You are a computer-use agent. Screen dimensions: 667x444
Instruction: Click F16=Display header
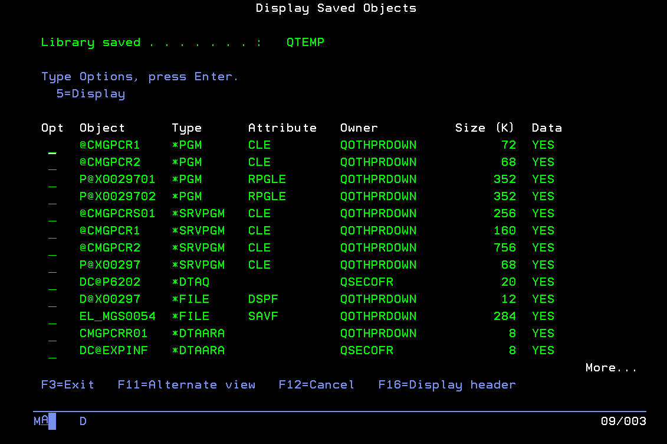tap(447, 385)
